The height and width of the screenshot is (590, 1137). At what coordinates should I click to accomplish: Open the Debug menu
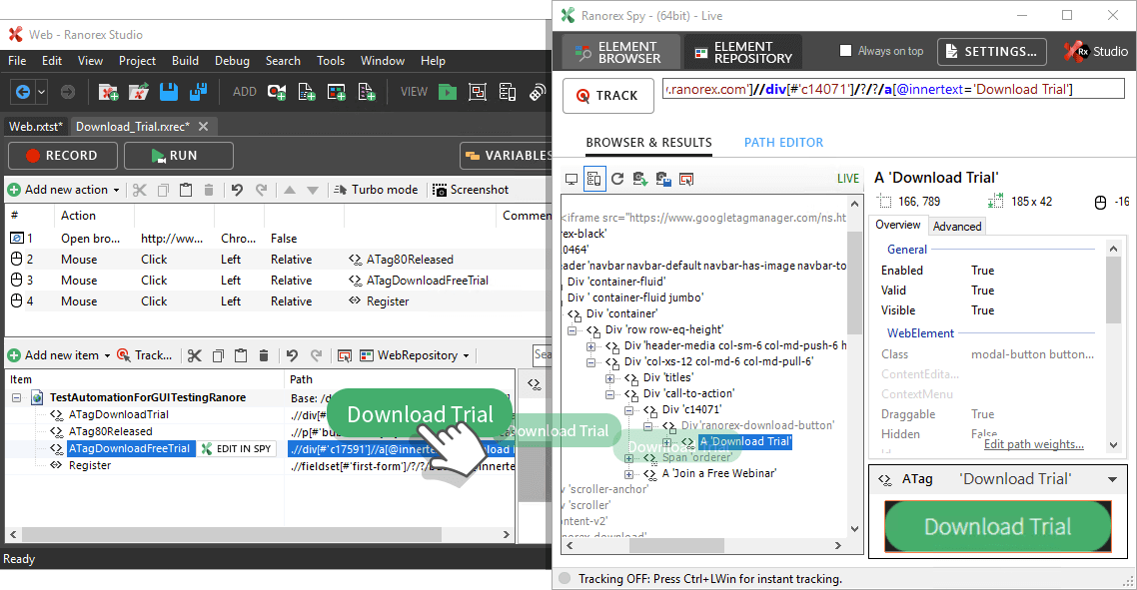232,61
